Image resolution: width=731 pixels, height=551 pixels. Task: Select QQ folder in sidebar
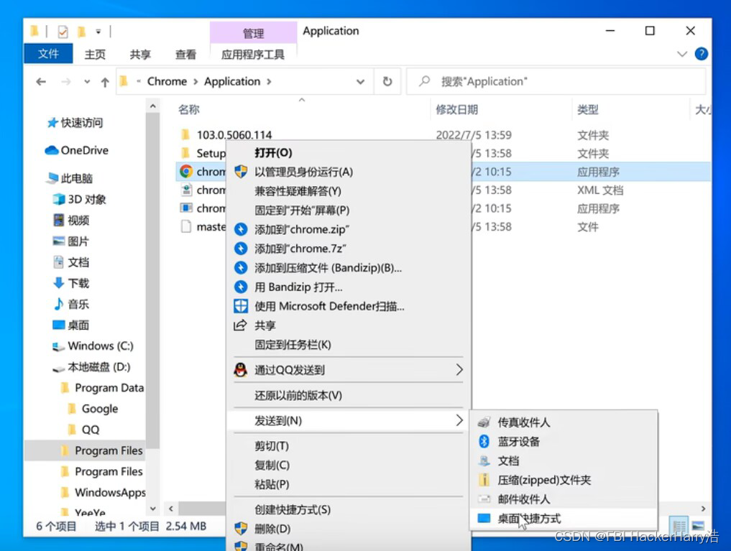point(83,430)
